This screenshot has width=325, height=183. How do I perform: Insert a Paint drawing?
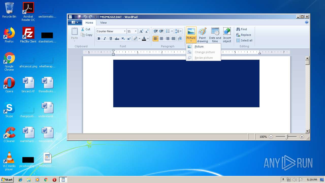tap(202, 35)
